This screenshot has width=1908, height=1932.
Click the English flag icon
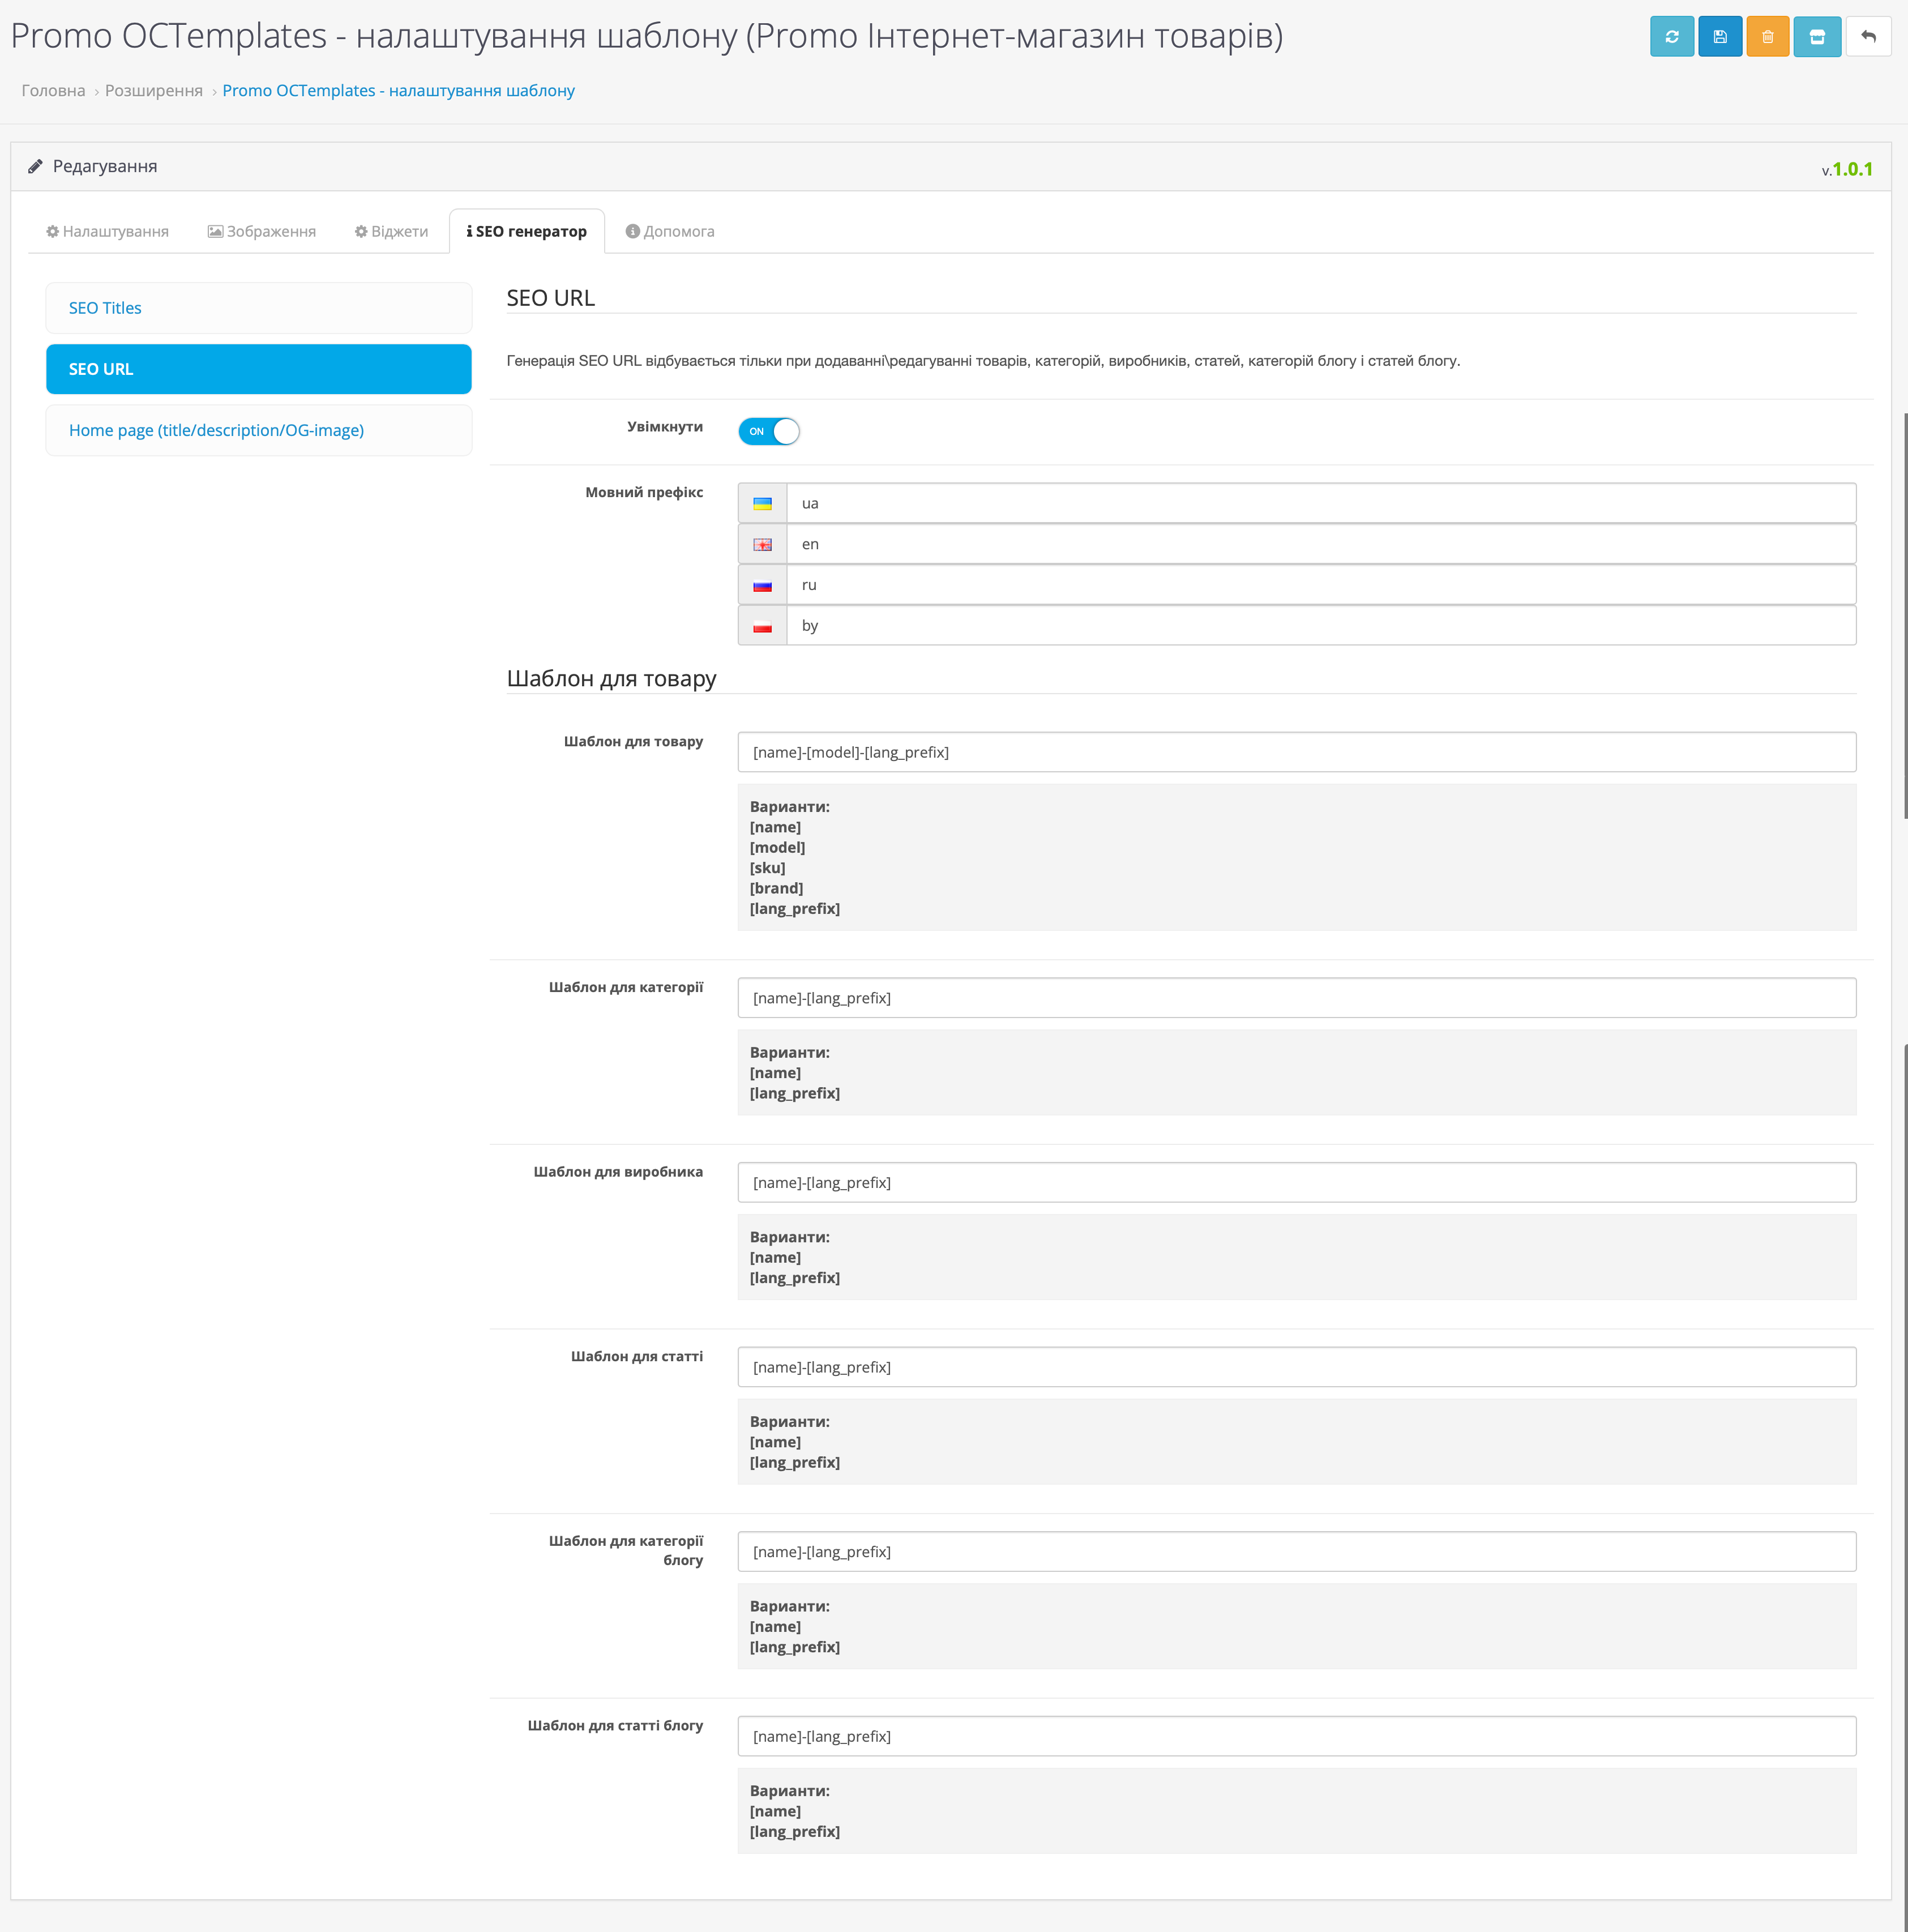[762, 545]
